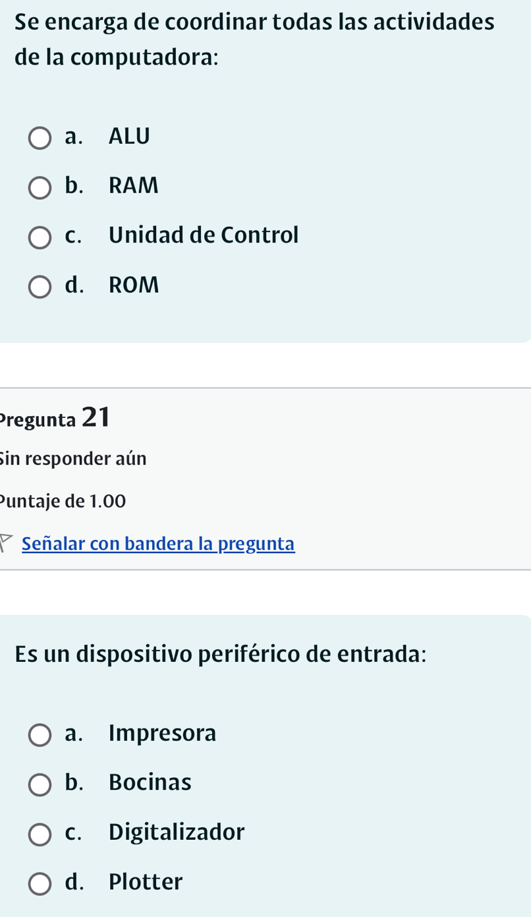Viewport: 531px width, 917px height.
Task: Click the 'Bocinas' answer label text
Action: pos(150,783)
